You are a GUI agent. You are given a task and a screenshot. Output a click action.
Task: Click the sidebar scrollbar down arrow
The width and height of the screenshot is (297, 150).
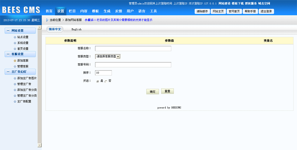tap(40, 145)
